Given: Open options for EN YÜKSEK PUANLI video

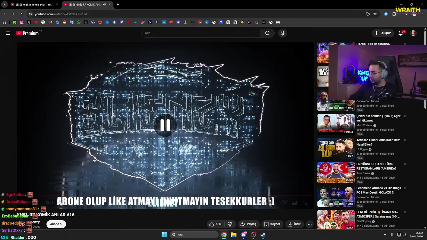Looking at the screenshot, I should (x=405, y=165).
